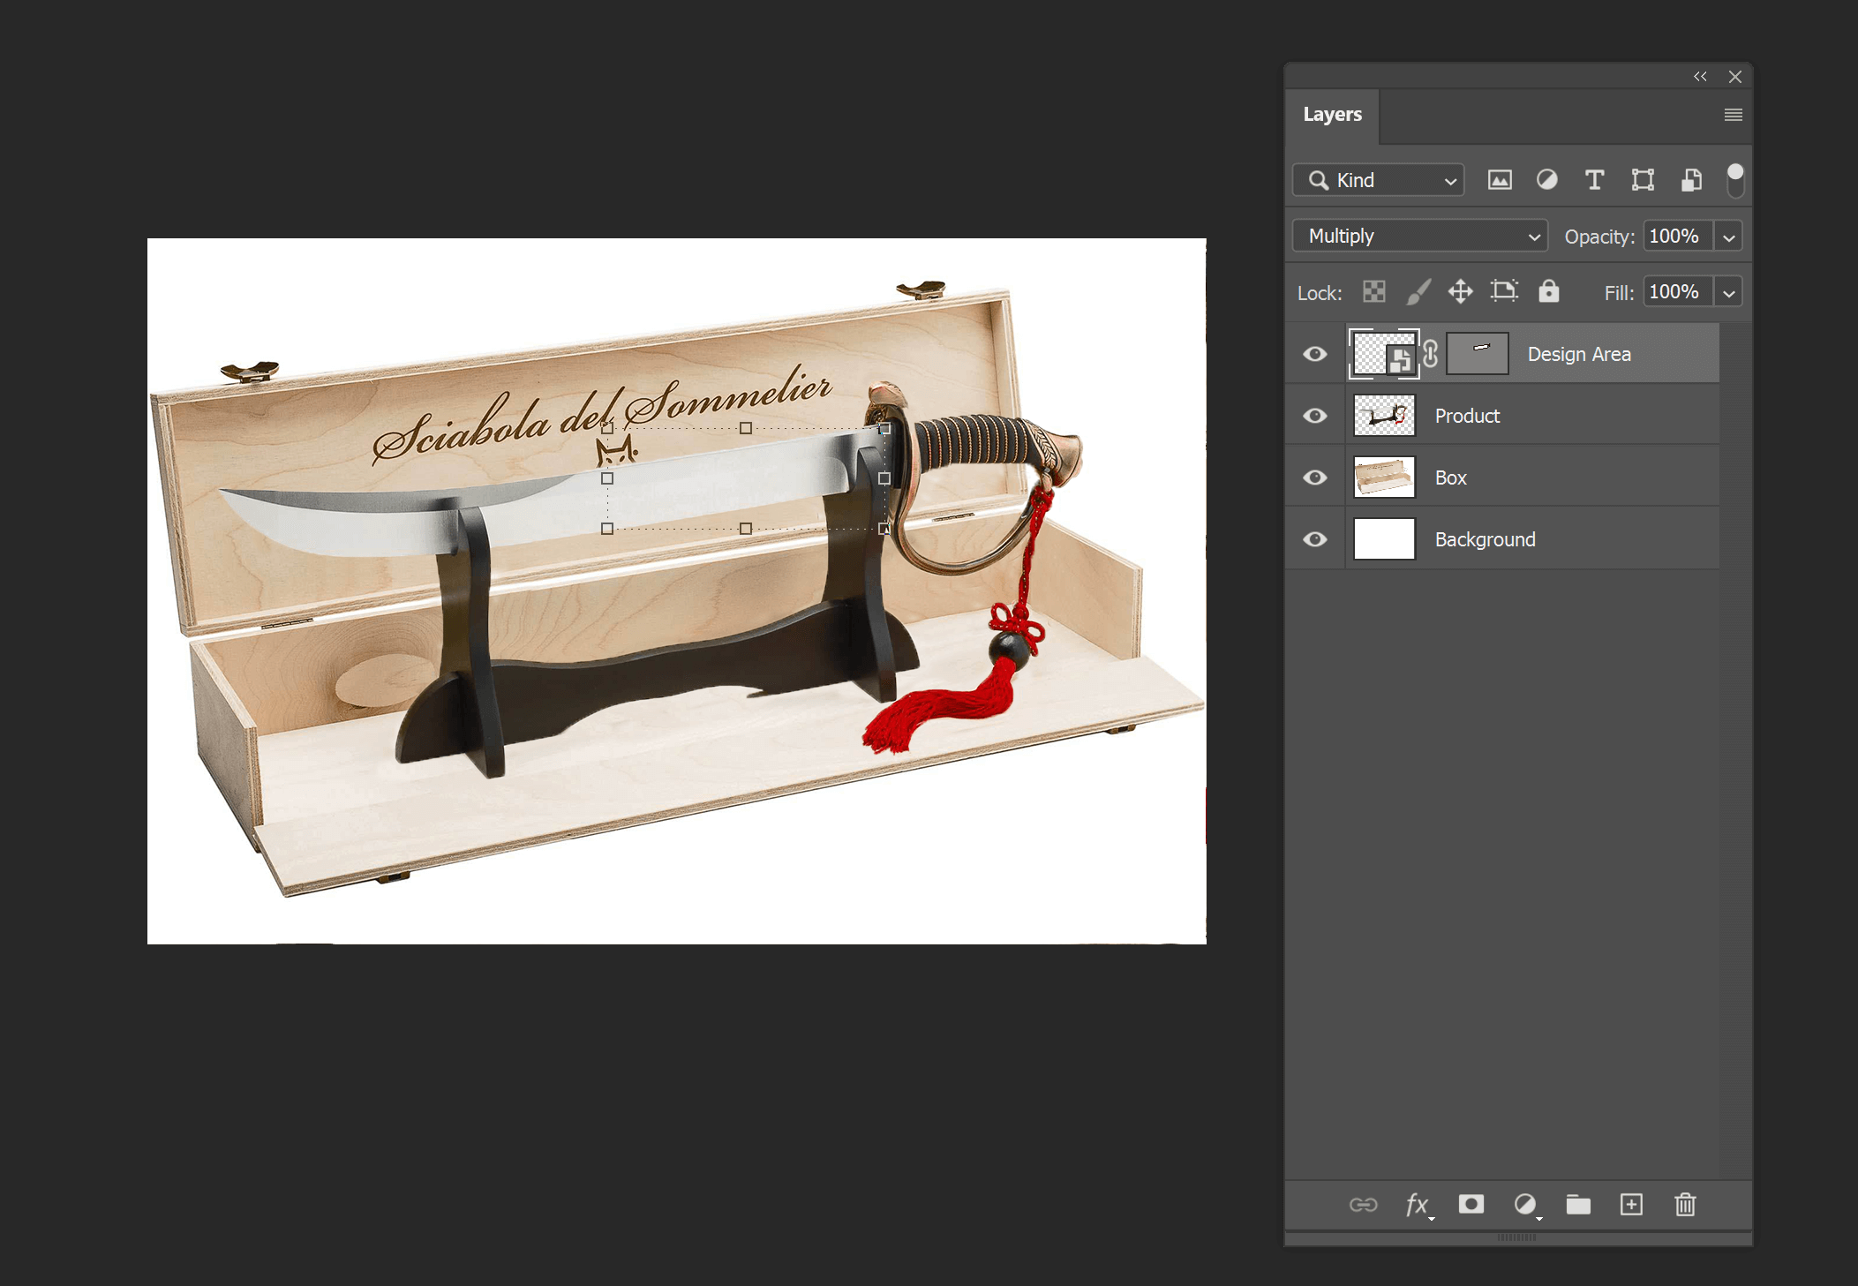The width and height of the screenshot is (1858, 1286).
Task: Toggle layer filtering on/off switch
Action: 1735,180
